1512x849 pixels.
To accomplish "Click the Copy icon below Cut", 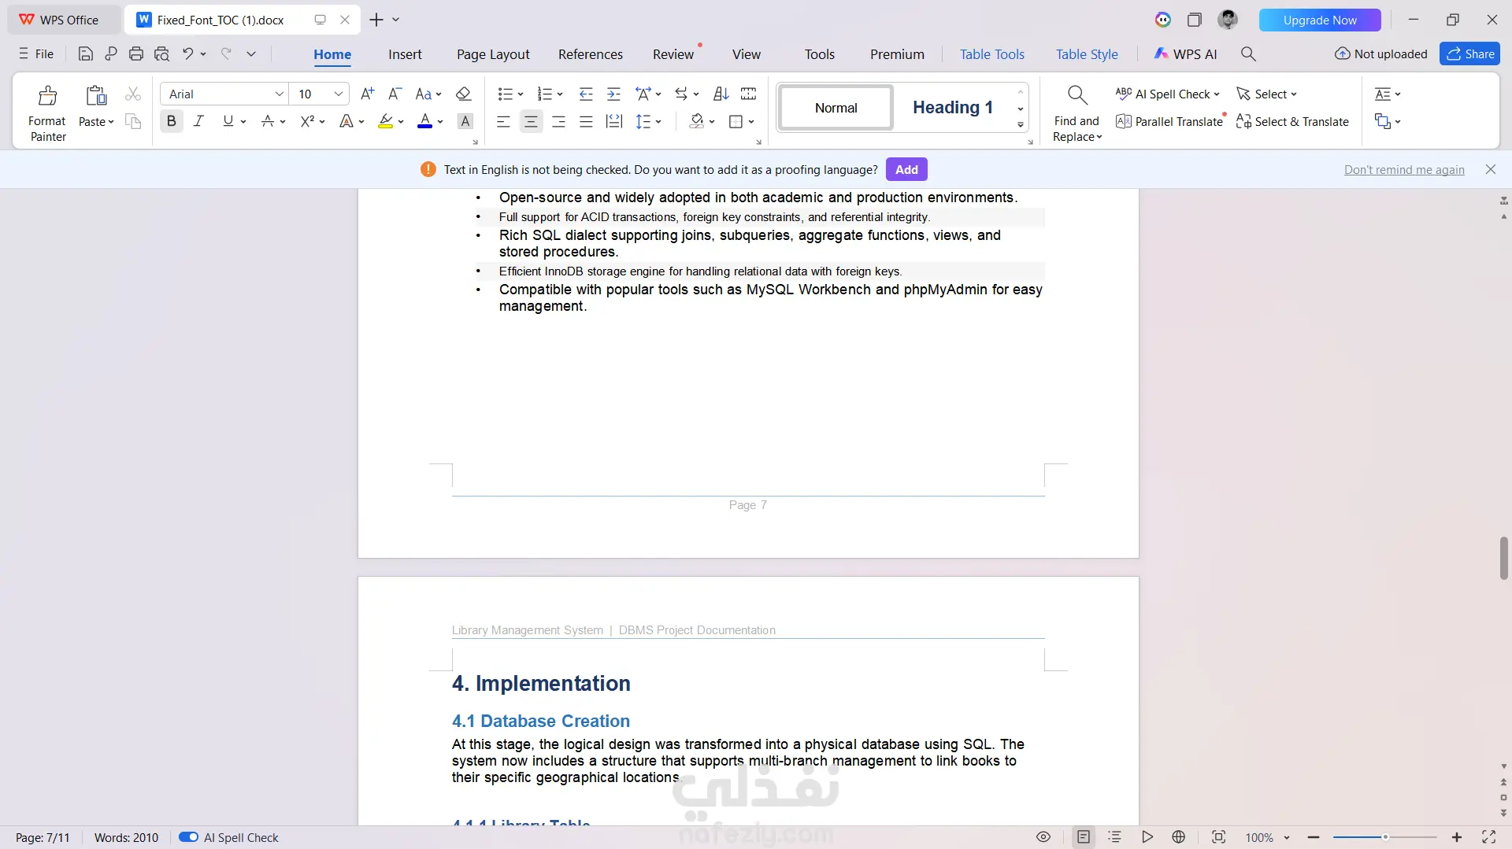I will pos(133,121).
